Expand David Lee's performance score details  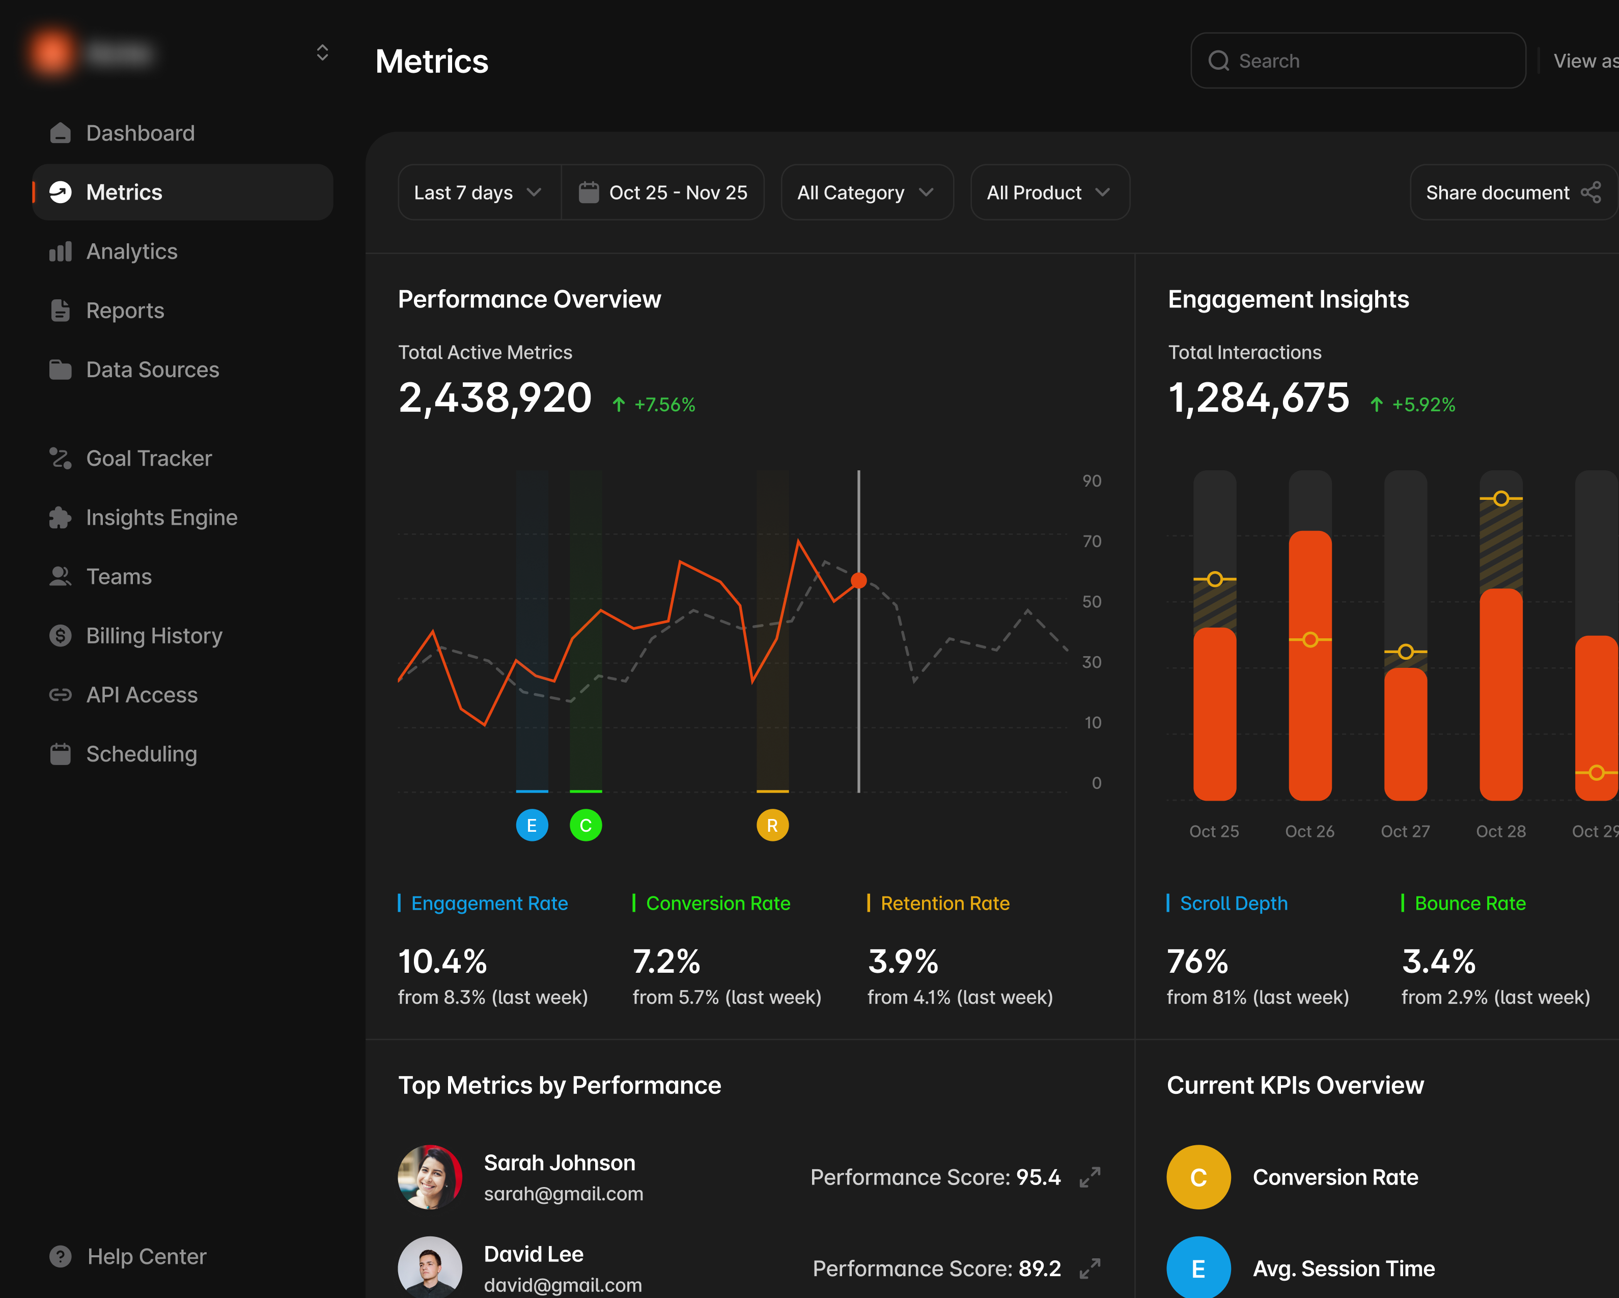[1090, 1268]
